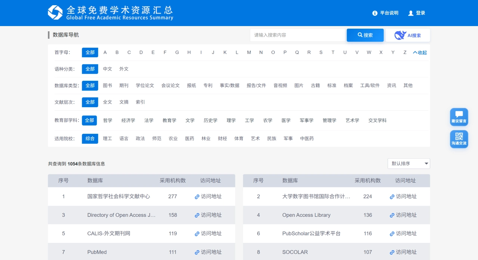Screen dimensions: 478x260
Task: Click the 登录 user icon
Action: tap(411, 13)
